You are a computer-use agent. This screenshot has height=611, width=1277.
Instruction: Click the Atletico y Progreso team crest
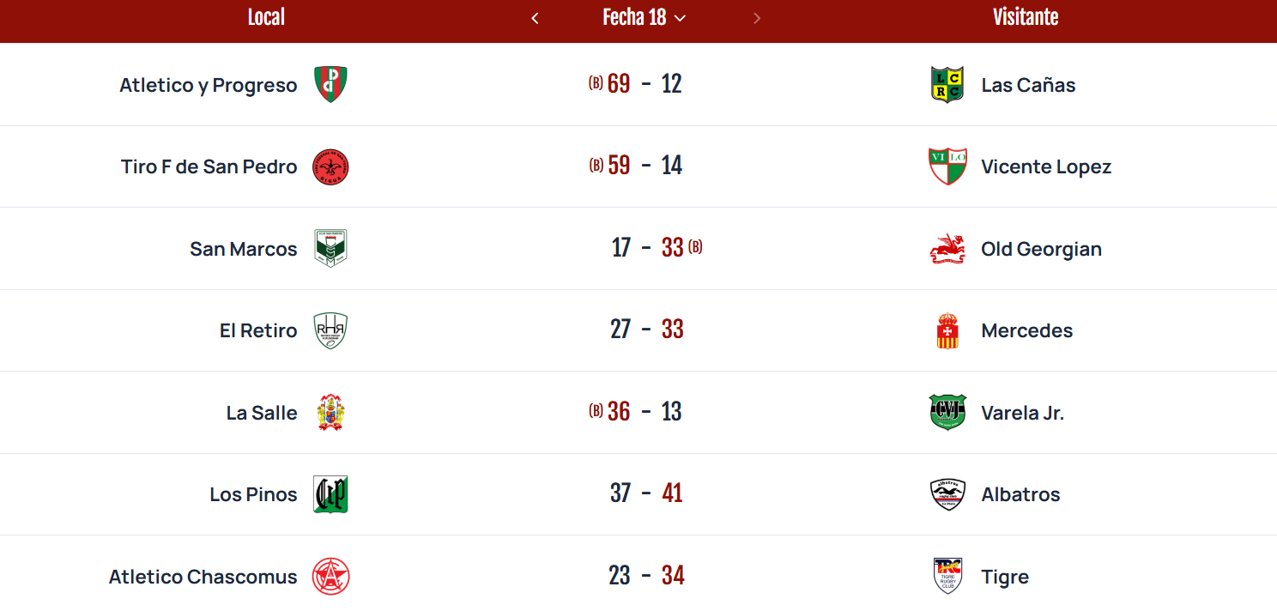tap(330, 84)
